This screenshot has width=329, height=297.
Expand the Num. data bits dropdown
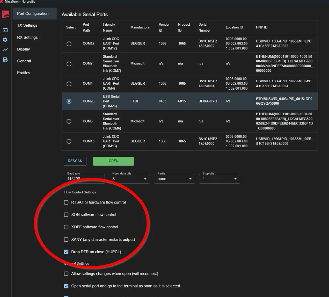(129, 179)
